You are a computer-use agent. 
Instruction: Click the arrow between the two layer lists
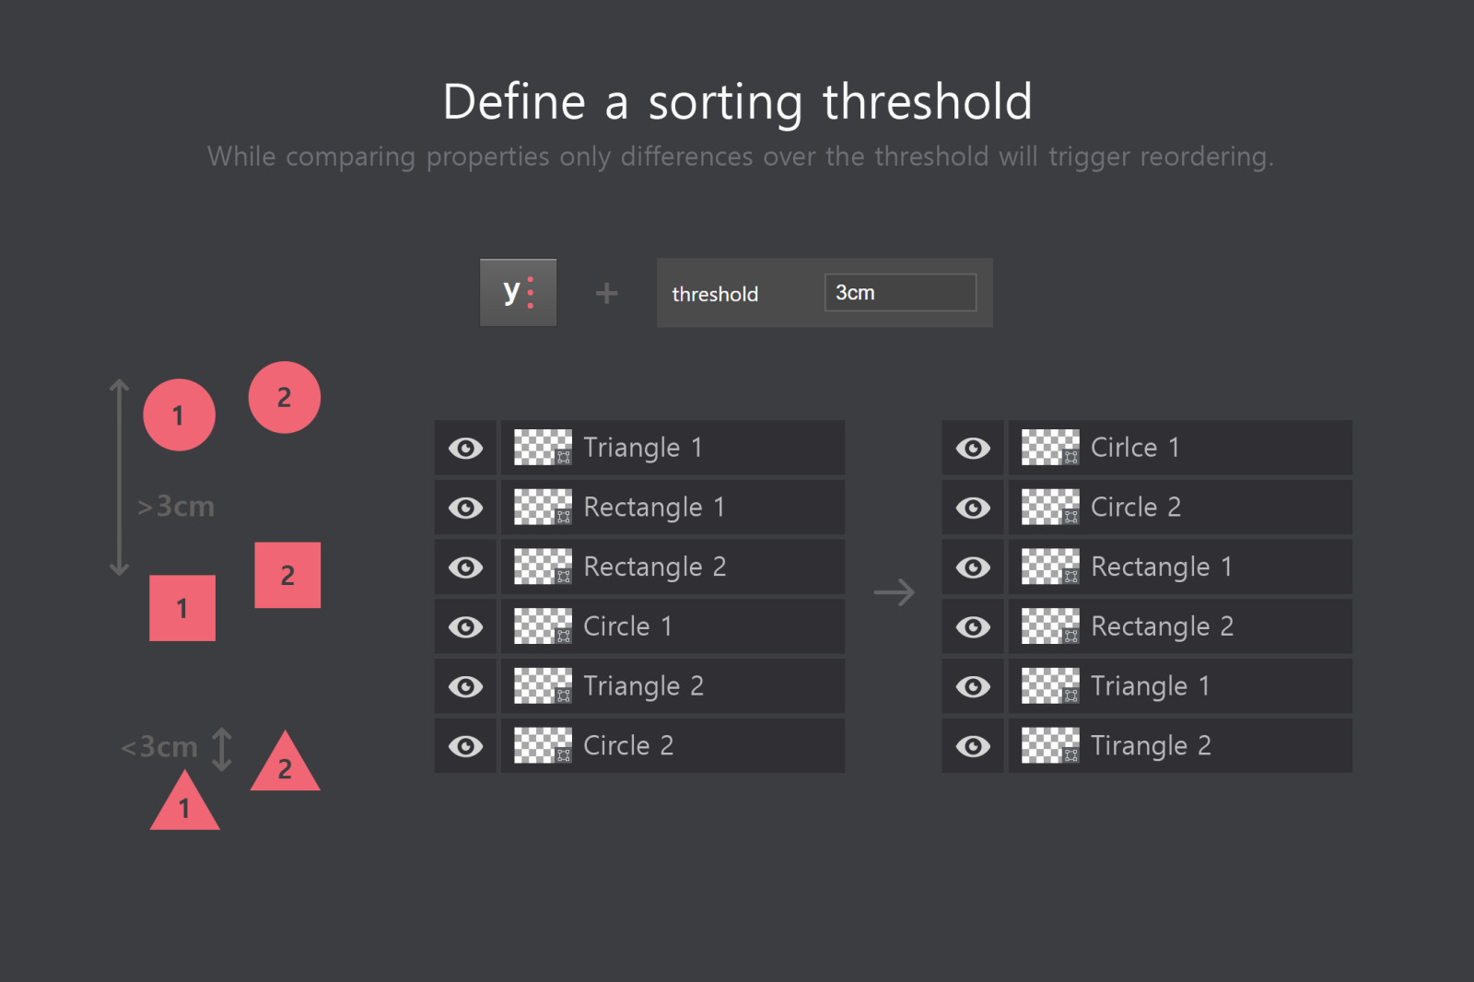click(x=894, y=592)
